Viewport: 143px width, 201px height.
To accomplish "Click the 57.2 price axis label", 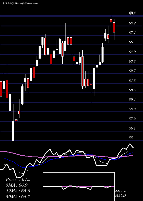I will point(132,119).
